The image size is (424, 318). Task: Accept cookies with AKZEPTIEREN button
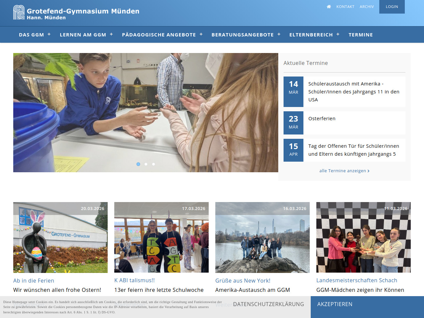pyautogui.click(x=335, y=304)
